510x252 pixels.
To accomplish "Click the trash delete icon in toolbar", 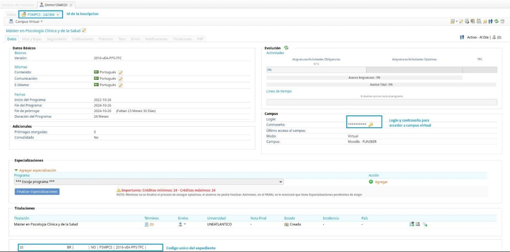I will point(502,22).
